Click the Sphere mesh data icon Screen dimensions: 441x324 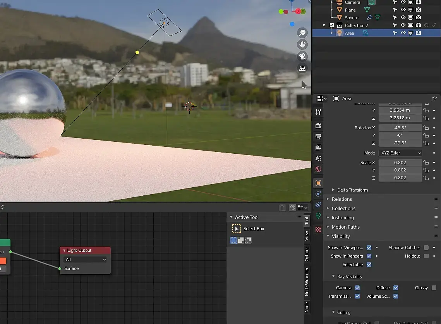(378, 17)
